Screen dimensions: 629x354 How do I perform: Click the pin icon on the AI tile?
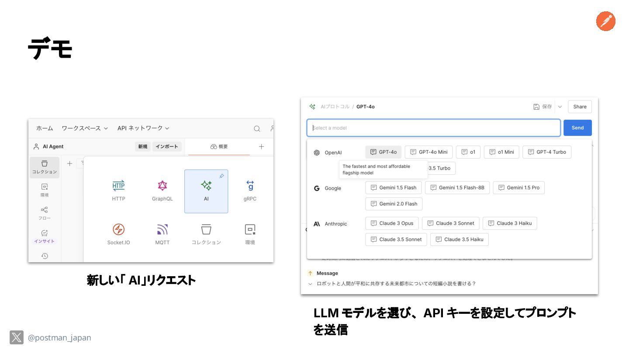point(221,176)
